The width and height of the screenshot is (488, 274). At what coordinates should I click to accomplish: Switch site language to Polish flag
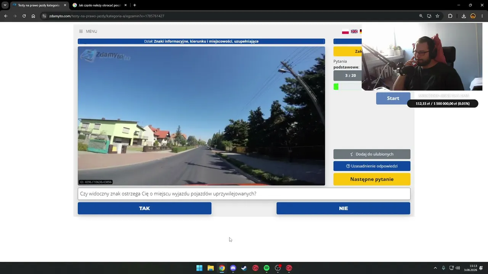pos(345,32)
